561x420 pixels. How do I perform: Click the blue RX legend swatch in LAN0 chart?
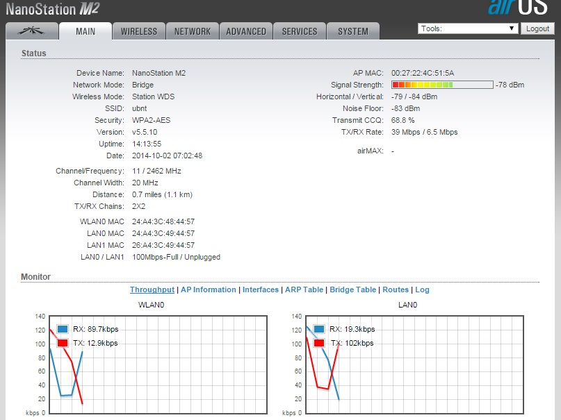point(319,329)
